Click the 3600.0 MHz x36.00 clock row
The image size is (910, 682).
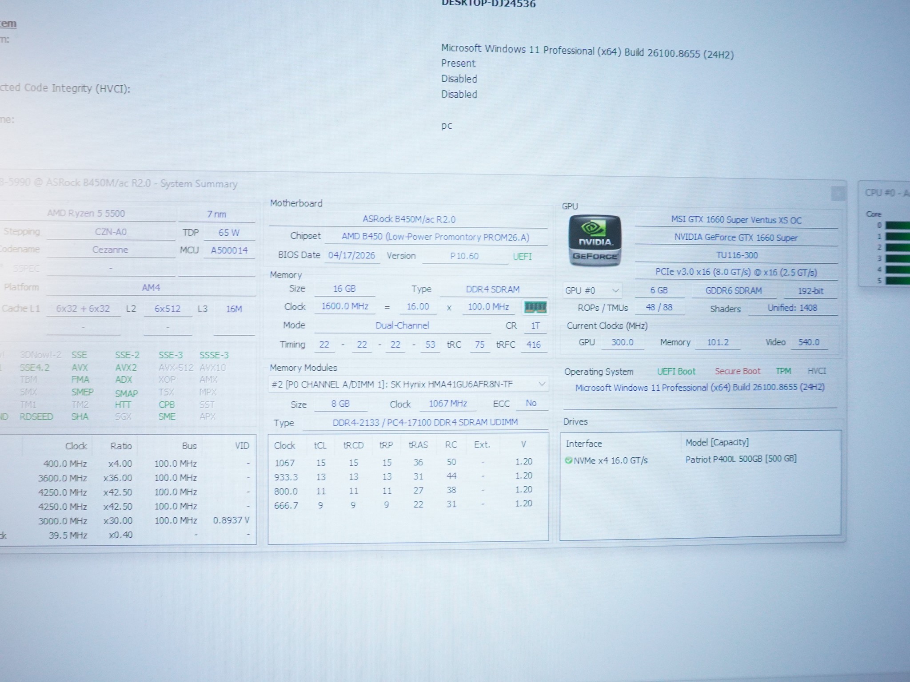pyautogui.click(x=128, y=478)
